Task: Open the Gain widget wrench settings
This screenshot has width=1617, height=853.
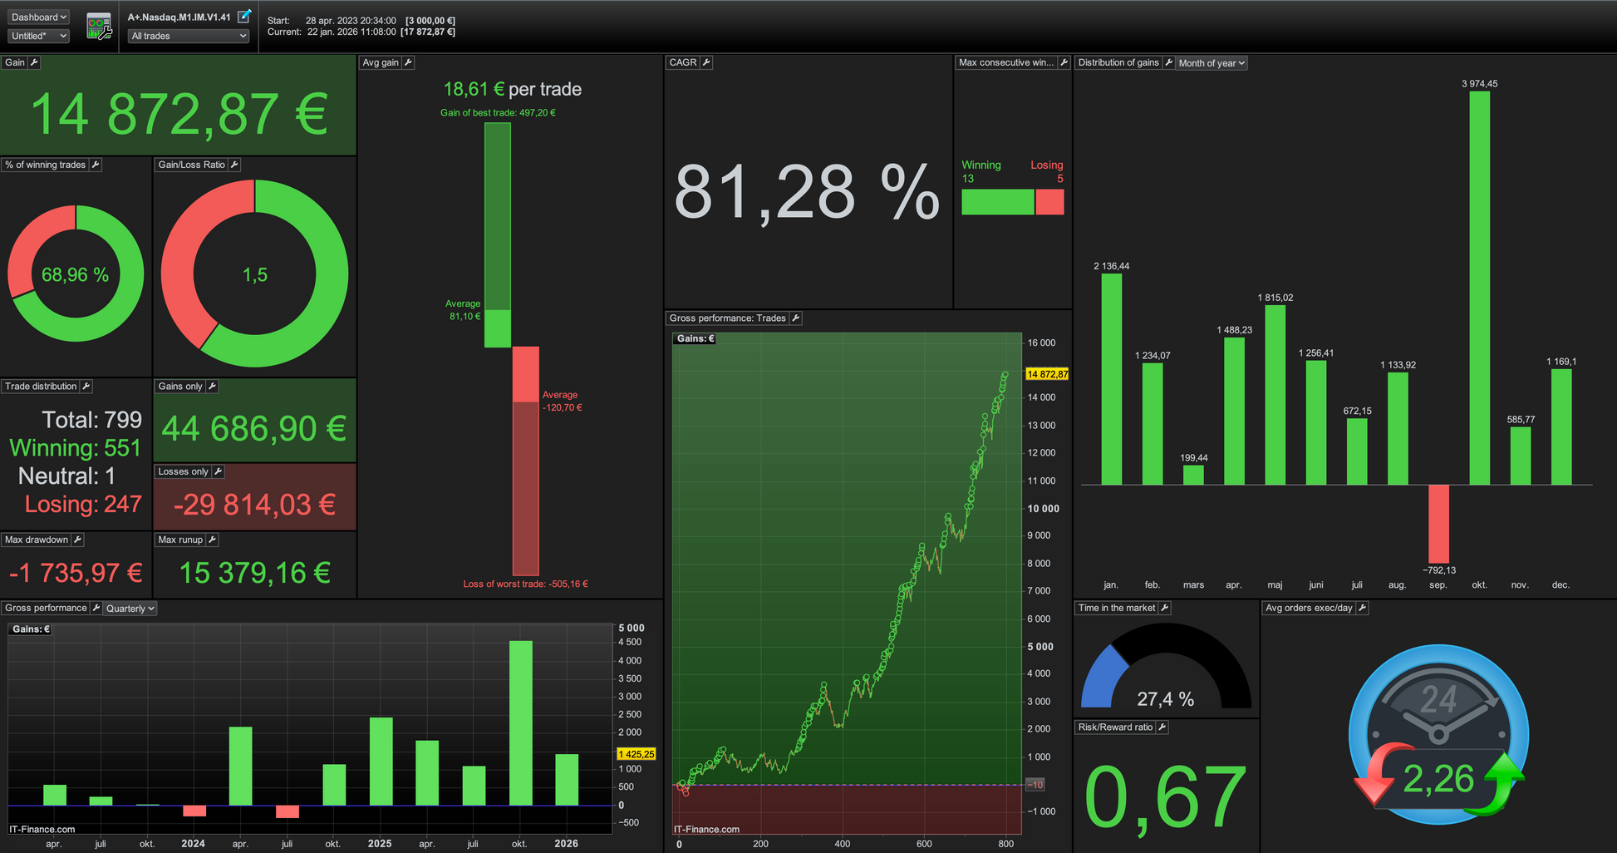Action: coord(34,62)
